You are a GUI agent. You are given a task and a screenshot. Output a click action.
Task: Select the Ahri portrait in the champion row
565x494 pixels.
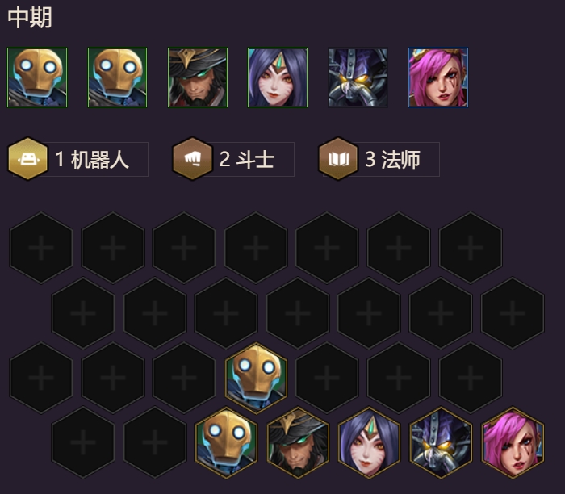[x=278, y=77]
